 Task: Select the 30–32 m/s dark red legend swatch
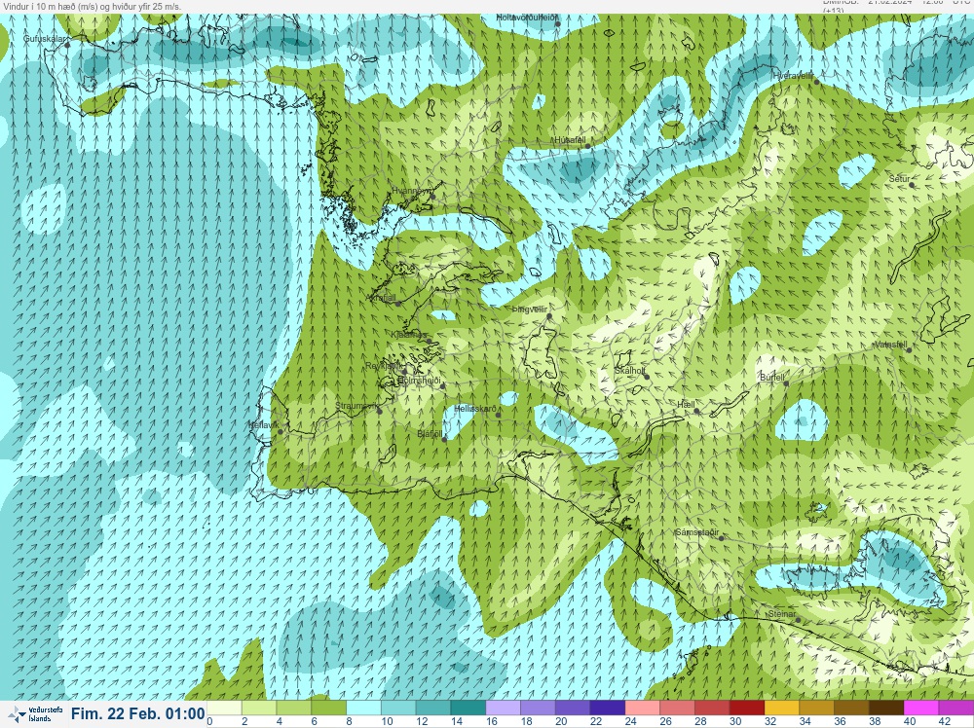[x=746, y=709]
